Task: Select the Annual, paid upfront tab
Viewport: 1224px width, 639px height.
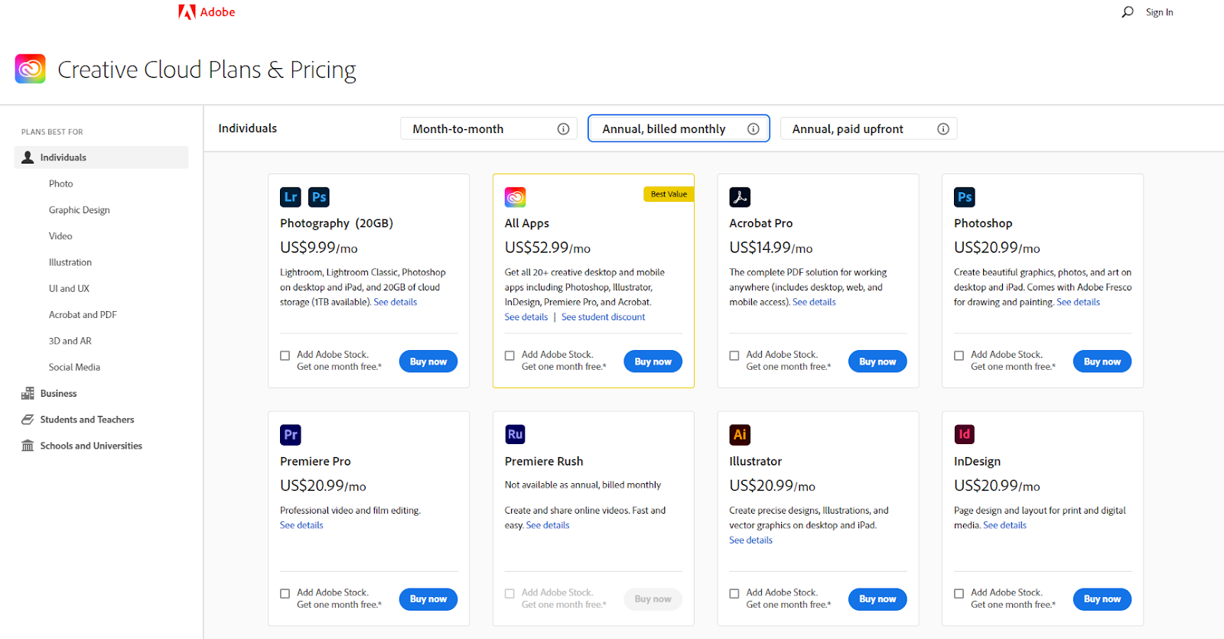Action: (x=868, y=128)
